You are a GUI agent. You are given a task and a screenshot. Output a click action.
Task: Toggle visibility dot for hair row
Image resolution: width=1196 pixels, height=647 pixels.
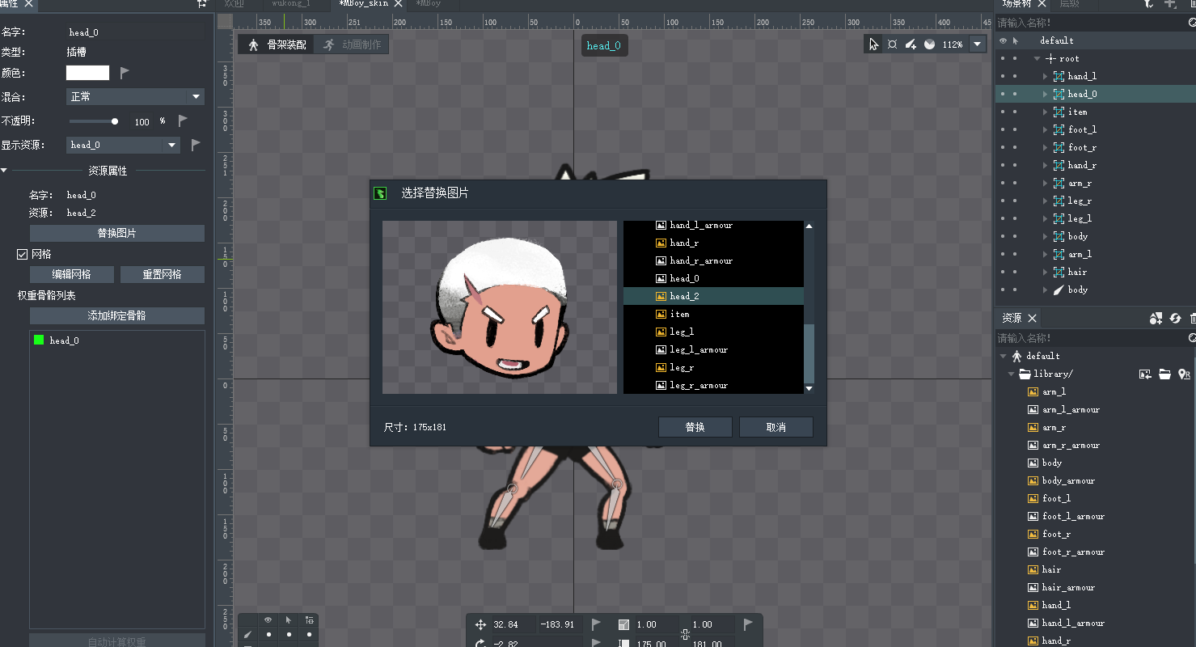pos(1003,272)
